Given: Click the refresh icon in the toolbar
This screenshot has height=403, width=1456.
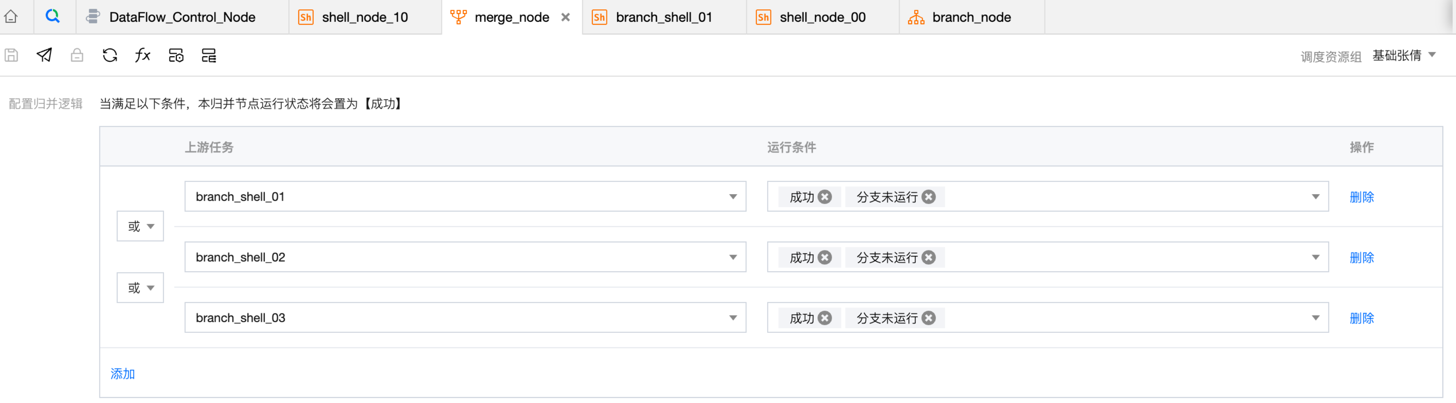Looking at the screenshot, I should point(110,55).
